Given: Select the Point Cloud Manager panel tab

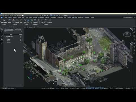Looking at the screenshot, I should click(9, 29).
